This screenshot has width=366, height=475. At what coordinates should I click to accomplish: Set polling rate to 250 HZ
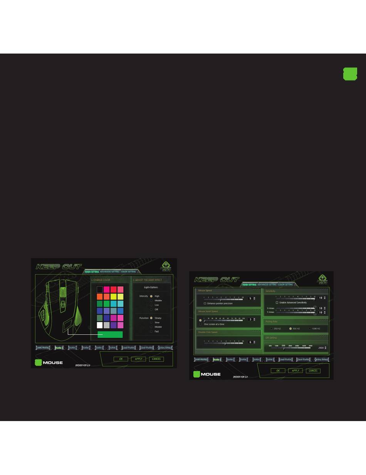tap(272, 329)
